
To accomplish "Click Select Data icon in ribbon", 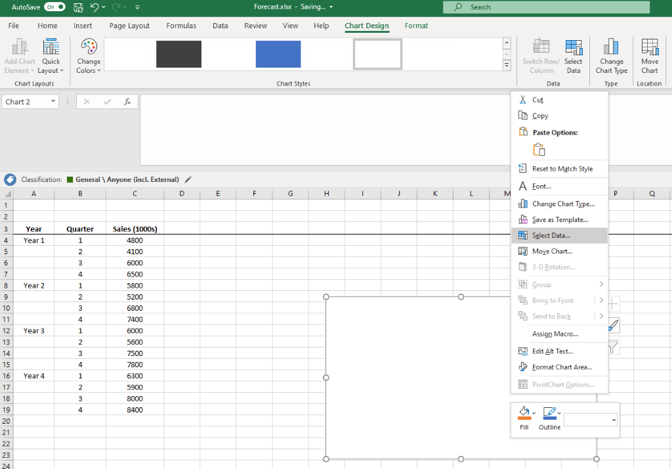I will [x=573, y=56].
